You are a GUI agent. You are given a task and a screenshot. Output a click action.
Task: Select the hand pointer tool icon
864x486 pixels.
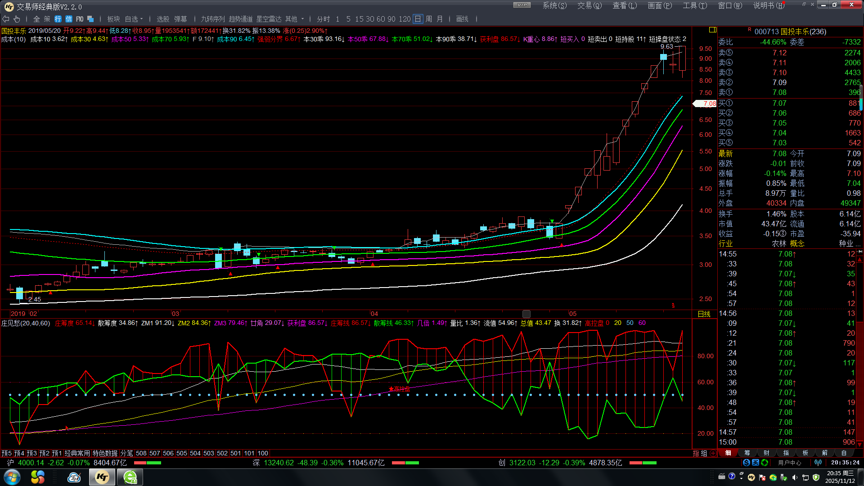tap(17, 19)
